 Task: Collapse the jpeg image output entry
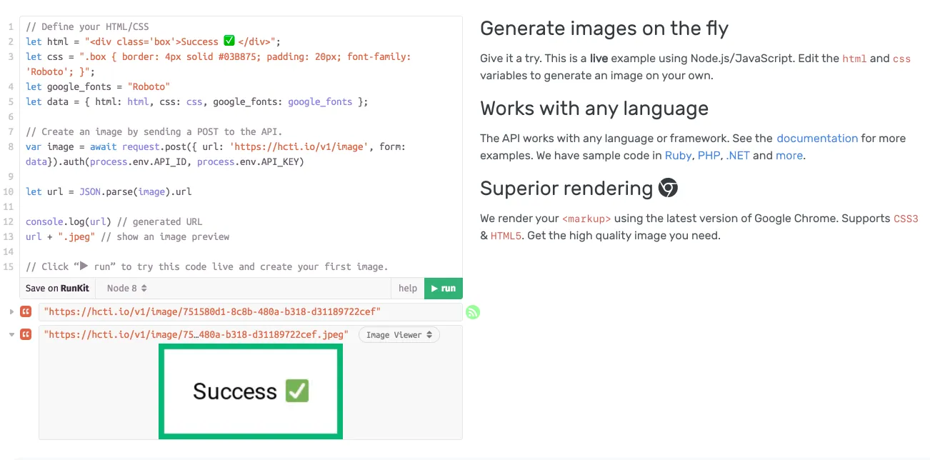[11, 334]
